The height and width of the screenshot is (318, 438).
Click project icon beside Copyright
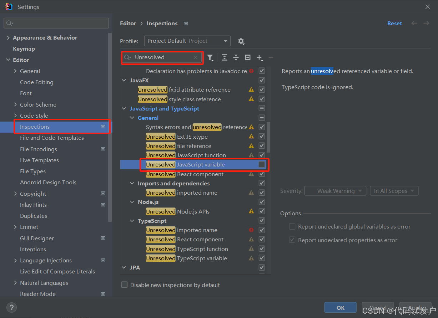(x=103, y=194)
